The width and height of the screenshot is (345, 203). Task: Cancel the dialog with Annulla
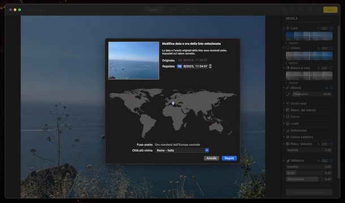point(212,158)
